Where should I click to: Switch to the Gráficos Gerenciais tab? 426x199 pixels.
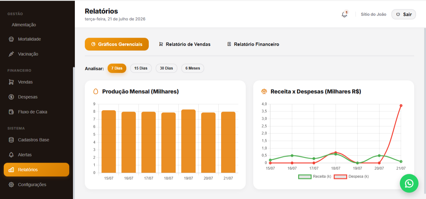click(117, 44)
